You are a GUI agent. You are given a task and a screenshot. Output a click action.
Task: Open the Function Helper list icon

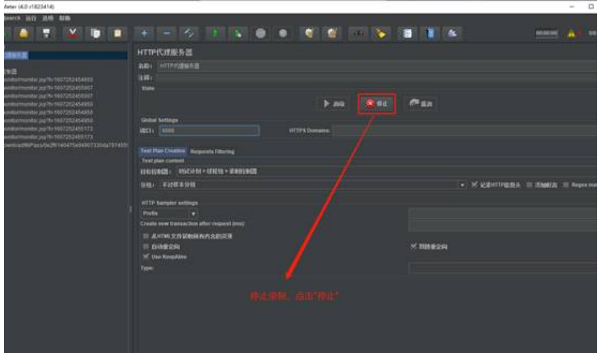click(x=407, y=34)
